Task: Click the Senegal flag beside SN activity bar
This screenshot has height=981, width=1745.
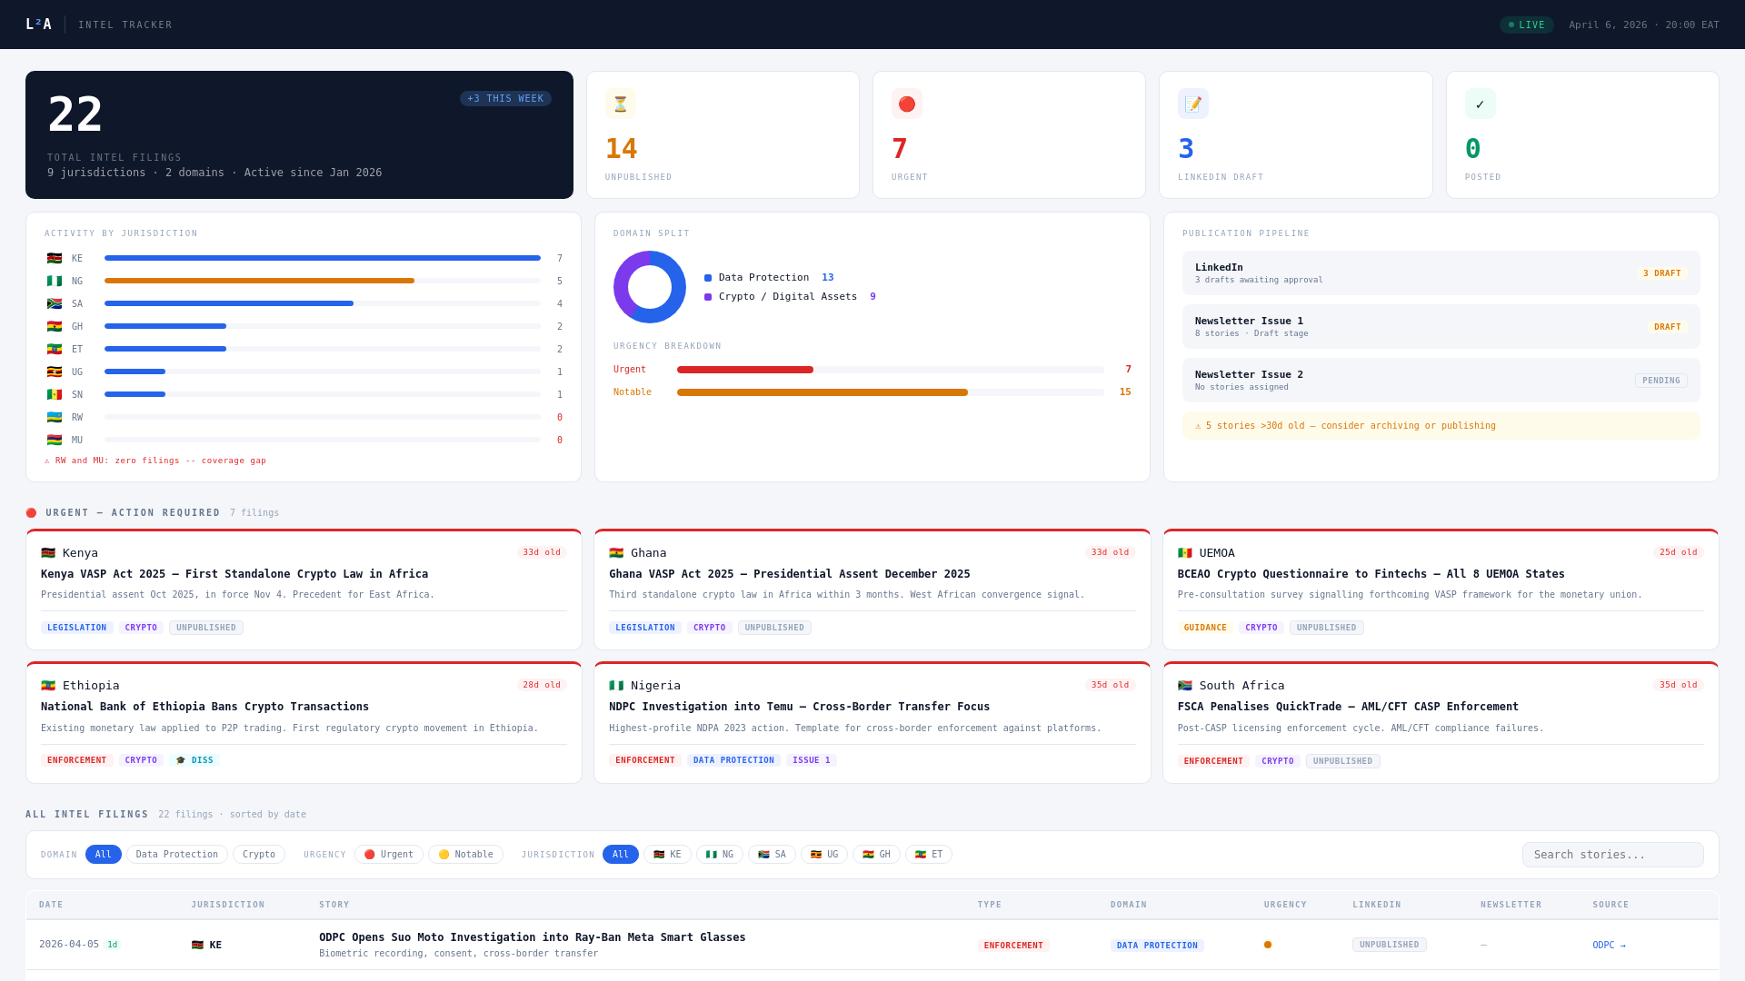Action: [x=55, y=394]
